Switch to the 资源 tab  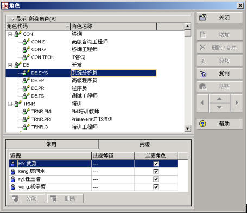pyautogui.click(x=144, y=144)
